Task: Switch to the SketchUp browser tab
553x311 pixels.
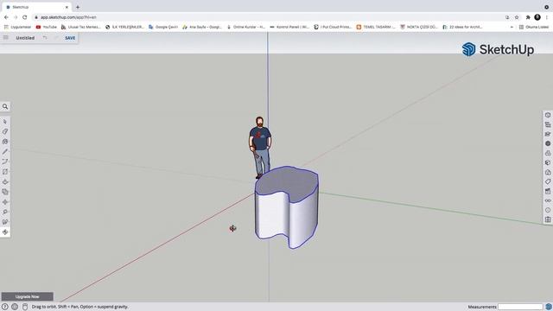Action: [36, 7]
